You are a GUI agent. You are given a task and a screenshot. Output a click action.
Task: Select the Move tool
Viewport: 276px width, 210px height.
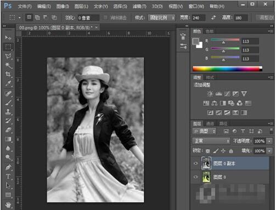pos(8,38)
